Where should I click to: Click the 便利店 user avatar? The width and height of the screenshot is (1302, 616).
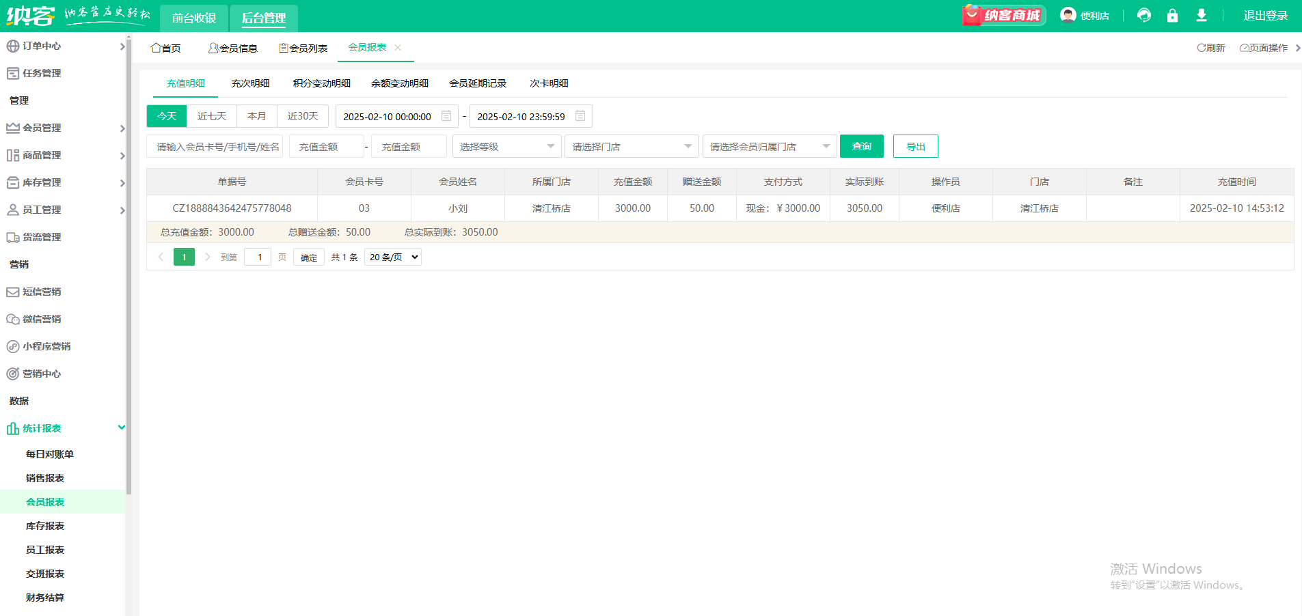click(x=1068, y=14)
